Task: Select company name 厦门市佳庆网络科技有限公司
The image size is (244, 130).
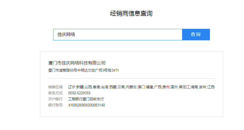Action: 77,63
